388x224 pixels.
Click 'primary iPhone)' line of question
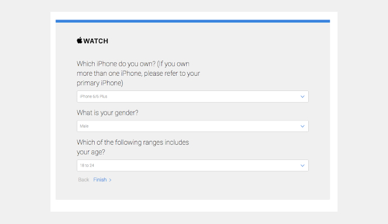(x=100, y=83)
